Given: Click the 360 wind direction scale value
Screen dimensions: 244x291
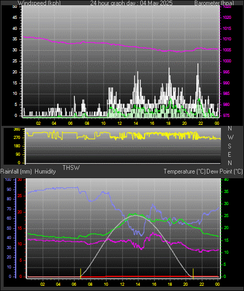Looking at the screenshot, I should [x=17, y=130].
